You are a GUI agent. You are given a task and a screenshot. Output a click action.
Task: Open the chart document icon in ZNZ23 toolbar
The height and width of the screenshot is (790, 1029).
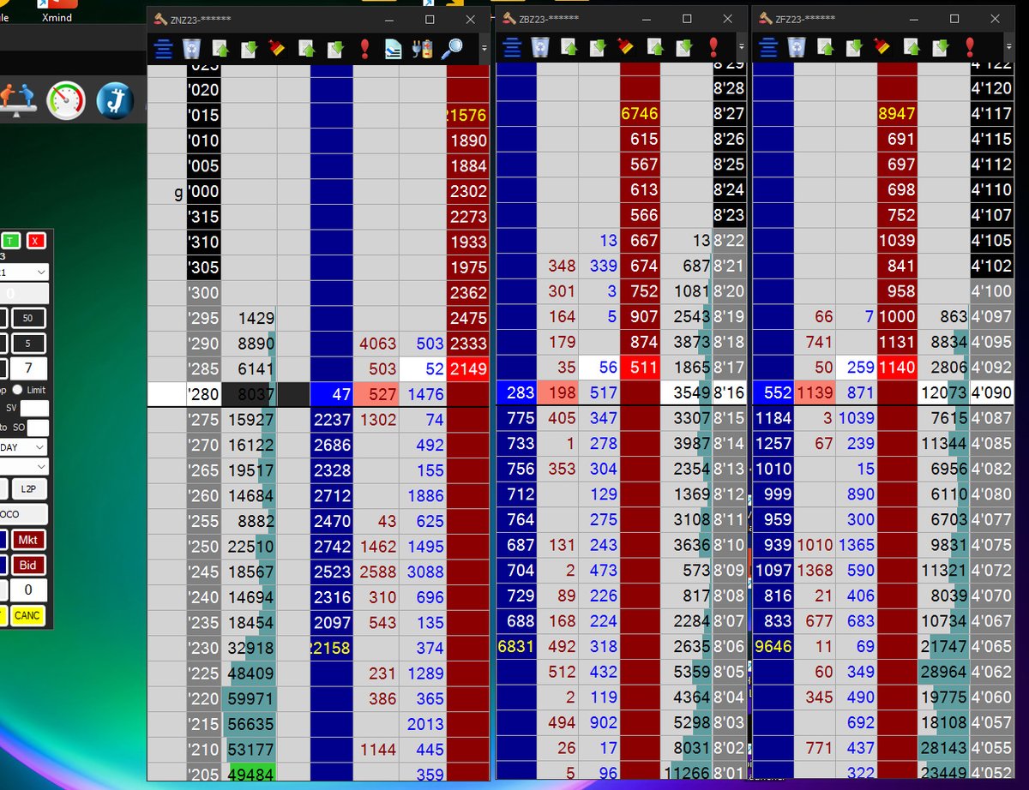point(393,49)
